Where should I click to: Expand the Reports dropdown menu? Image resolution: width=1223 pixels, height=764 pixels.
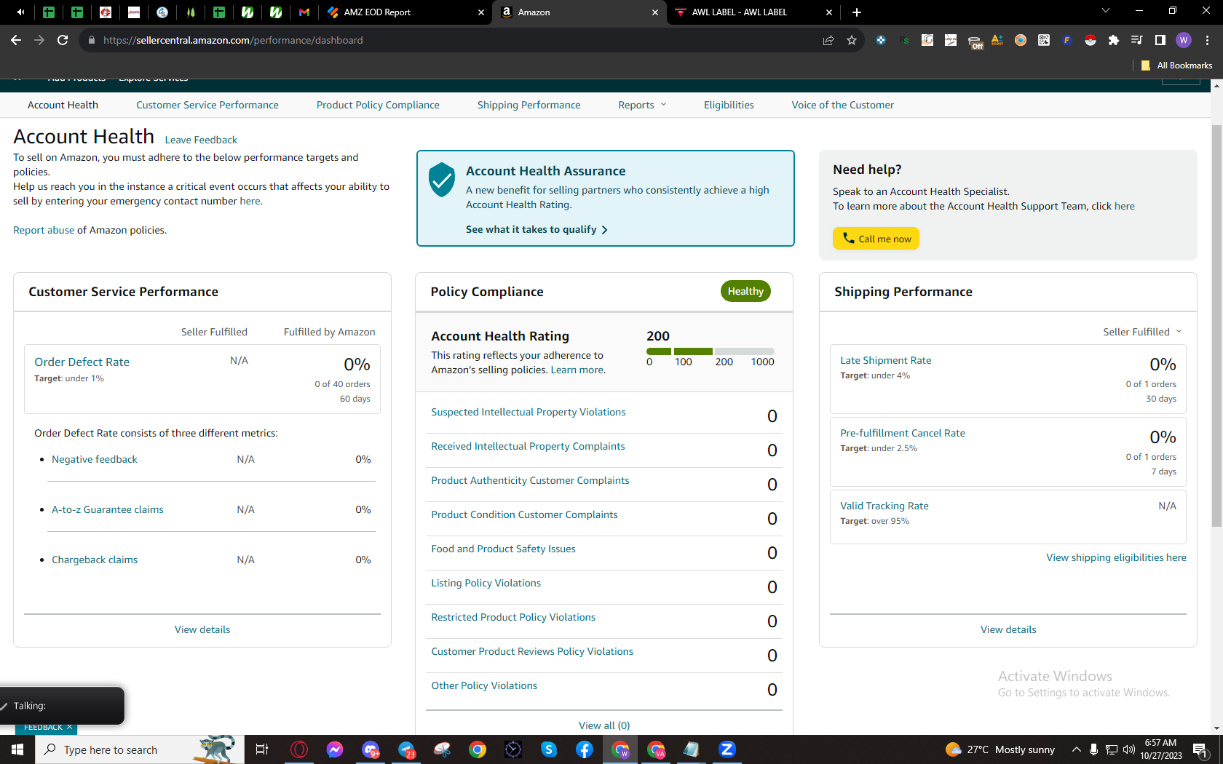[x=642, y=105]
